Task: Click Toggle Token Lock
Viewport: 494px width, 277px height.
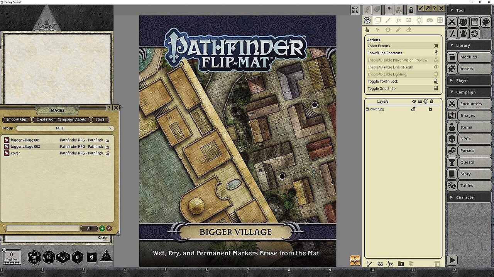Action: pyautogui.click(x=403, y=82)
